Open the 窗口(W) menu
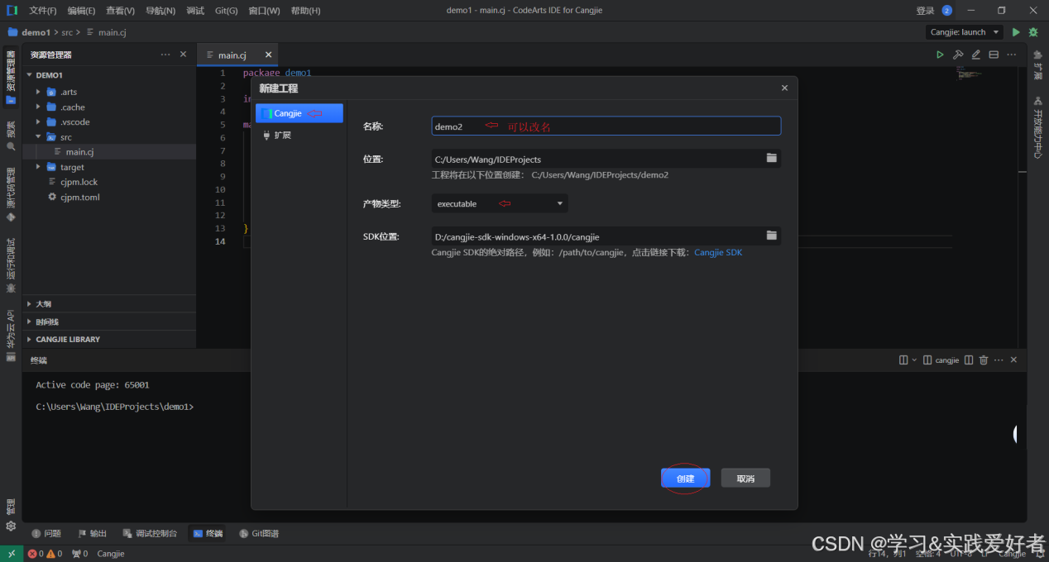 click(x=264, y=11)
